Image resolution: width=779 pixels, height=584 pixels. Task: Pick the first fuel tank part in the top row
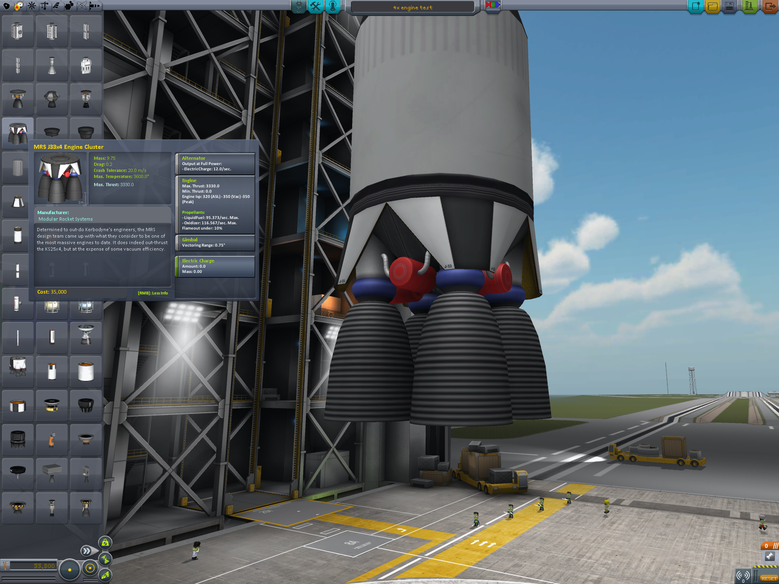17,31
